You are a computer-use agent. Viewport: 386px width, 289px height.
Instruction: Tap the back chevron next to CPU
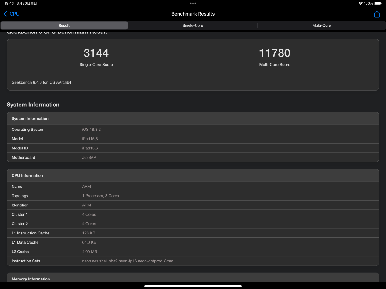point(5,14)
